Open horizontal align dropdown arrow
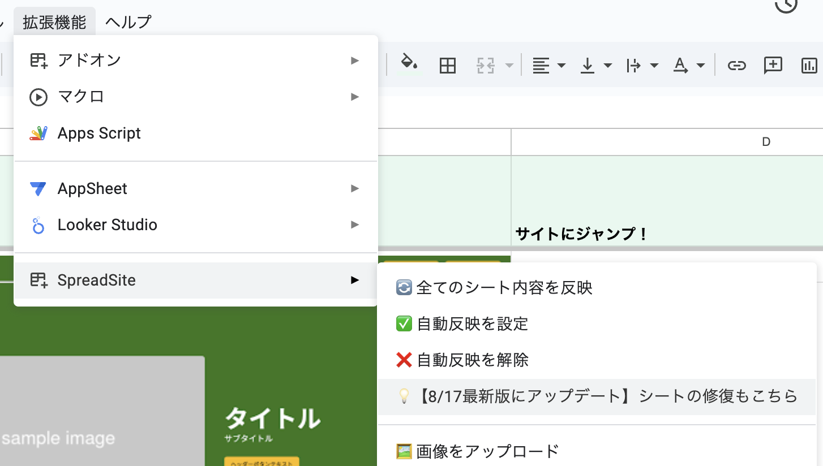Viewport: 823px width, 466px height. pos(561,66)
